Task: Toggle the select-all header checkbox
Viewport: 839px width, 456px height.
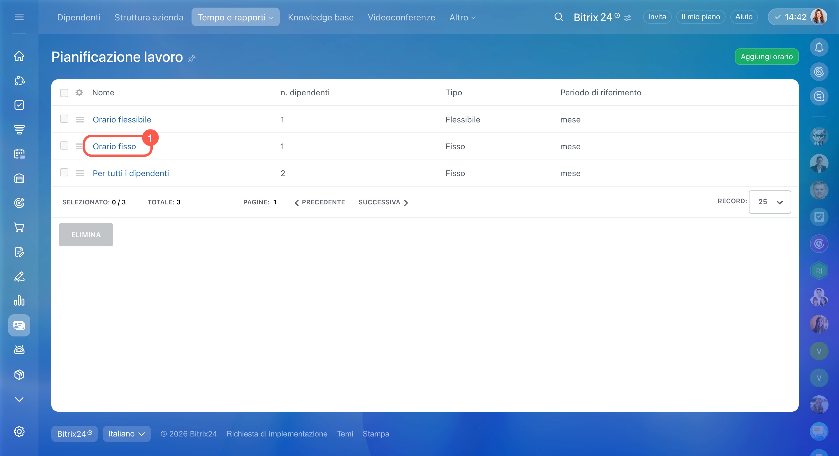Action: tap(64, 93)
